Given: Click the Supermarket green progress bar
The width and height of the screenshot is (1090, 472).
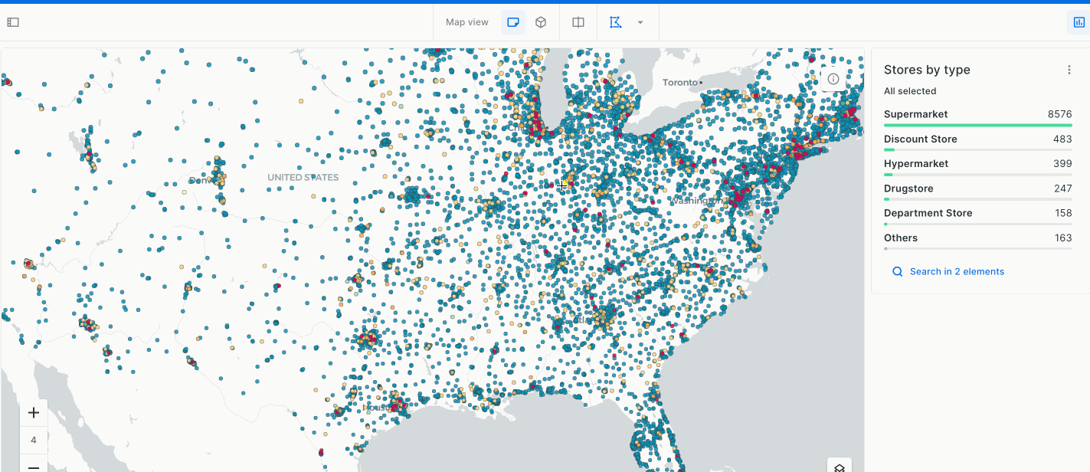Looking at the screenshot, I should click(977, 125).
